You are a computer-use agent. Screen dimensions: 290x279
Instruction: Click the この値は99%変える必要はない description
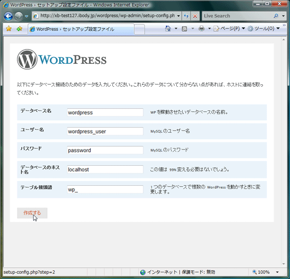pyautogui.click(x=189, y=169)
